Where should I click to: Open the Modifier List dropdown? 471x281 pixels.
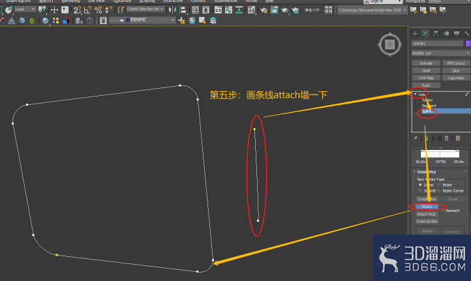pos(440,53)
